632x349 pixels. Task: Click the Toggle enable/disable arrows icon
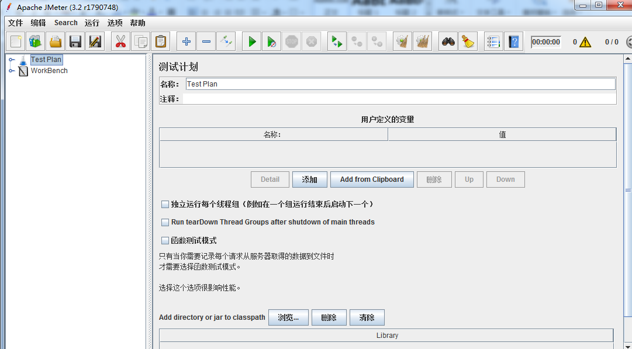(x=226, y=42)
